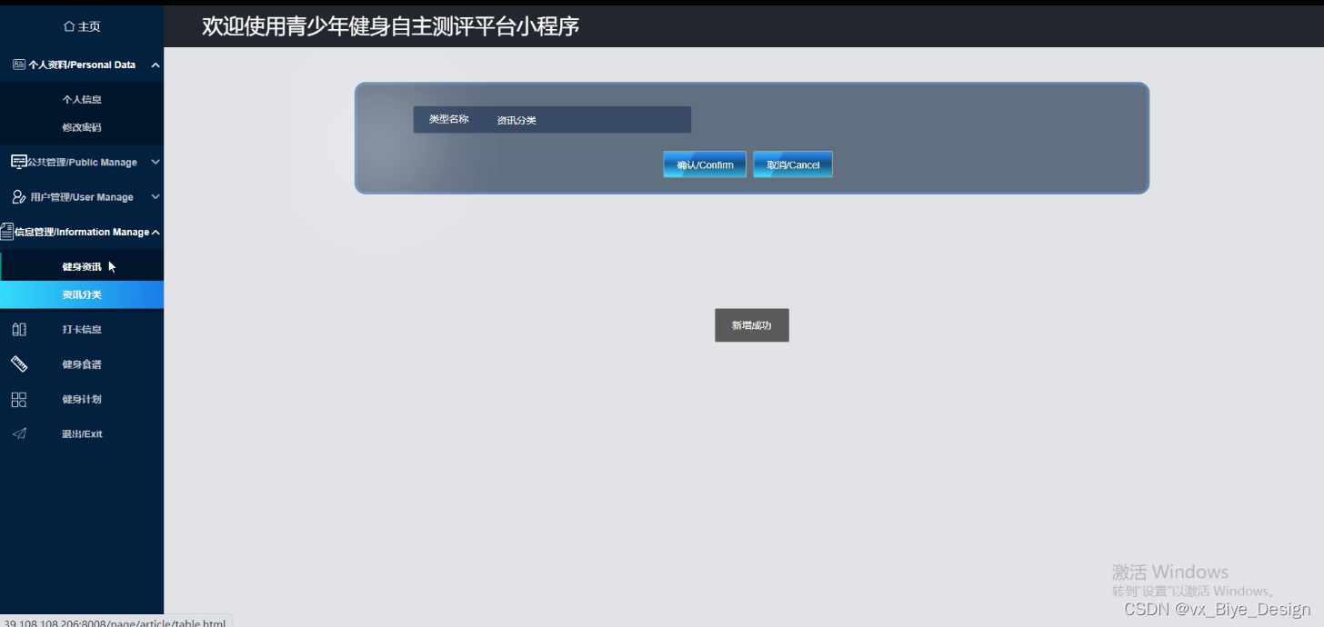Click the User Manage person icon
Viewport: 1324px width, 627px height.
click(x=19, y=197)
